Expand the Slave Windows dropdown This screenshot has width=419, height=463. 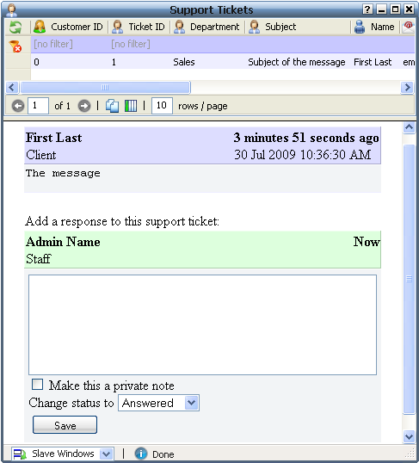click(x=106, y=454)
